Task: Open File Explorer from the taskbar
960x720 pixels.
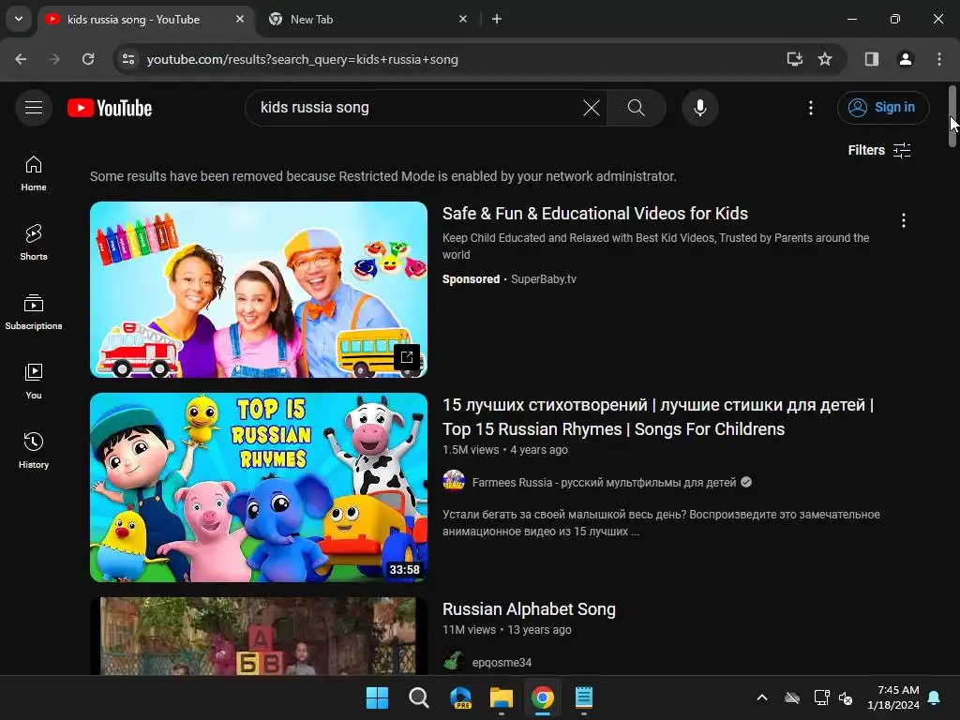Action: point(502,697)
